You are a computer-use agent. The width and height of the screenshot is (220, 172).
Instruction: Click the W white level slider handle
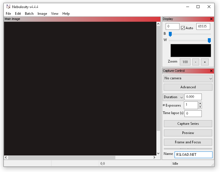coord(209,41)
